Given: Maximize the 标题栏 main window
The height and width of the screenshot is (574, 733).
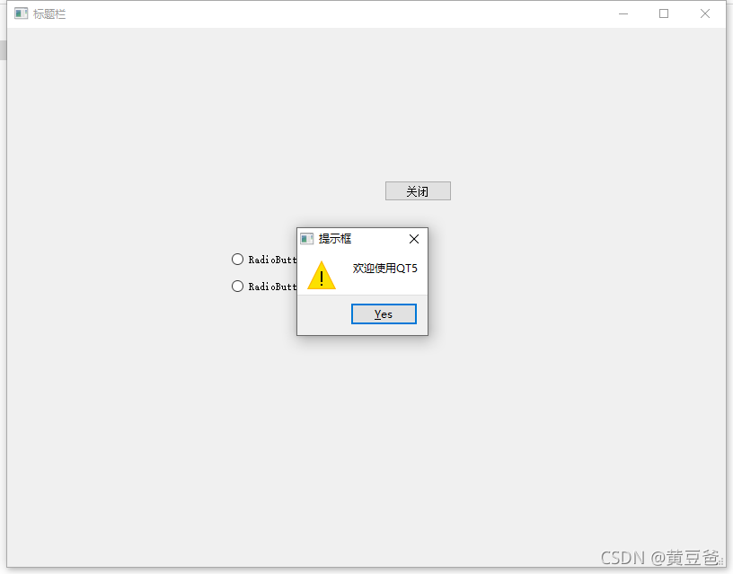Looking at the screenshot, I should (x=664, y=13).
